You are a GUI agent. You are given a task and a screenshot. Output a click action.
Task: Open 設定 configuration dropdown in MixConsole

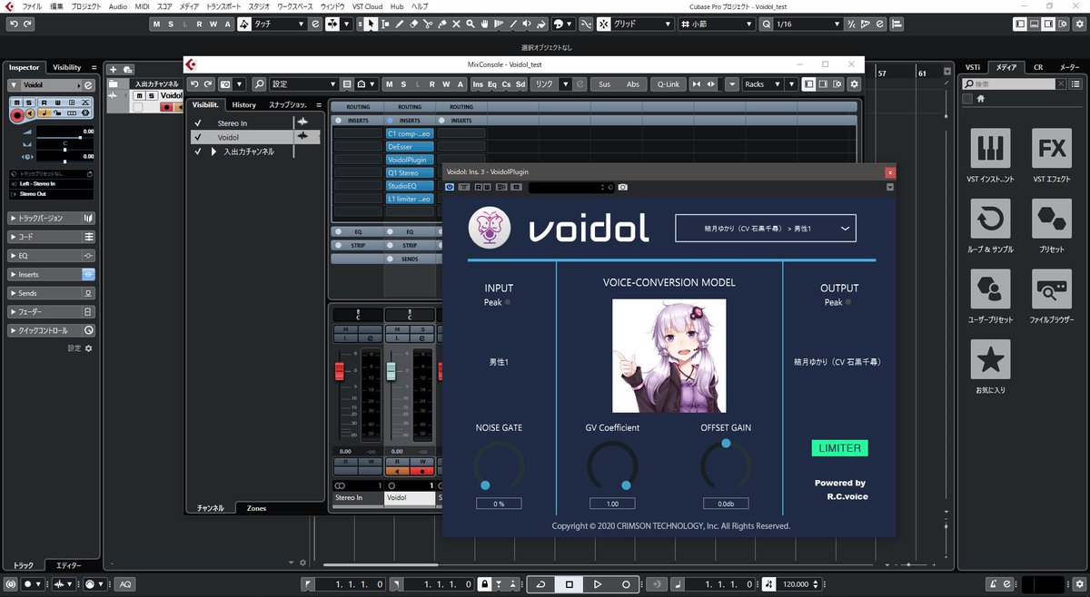[x=303, y=84]
